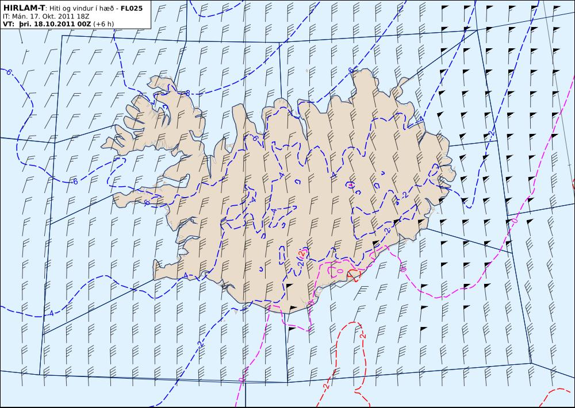The image size is (575, 408).
Task: Select the "IT: Mán. 17. Okt. 2011 18Z" line
Action: (x=46, y=17)
